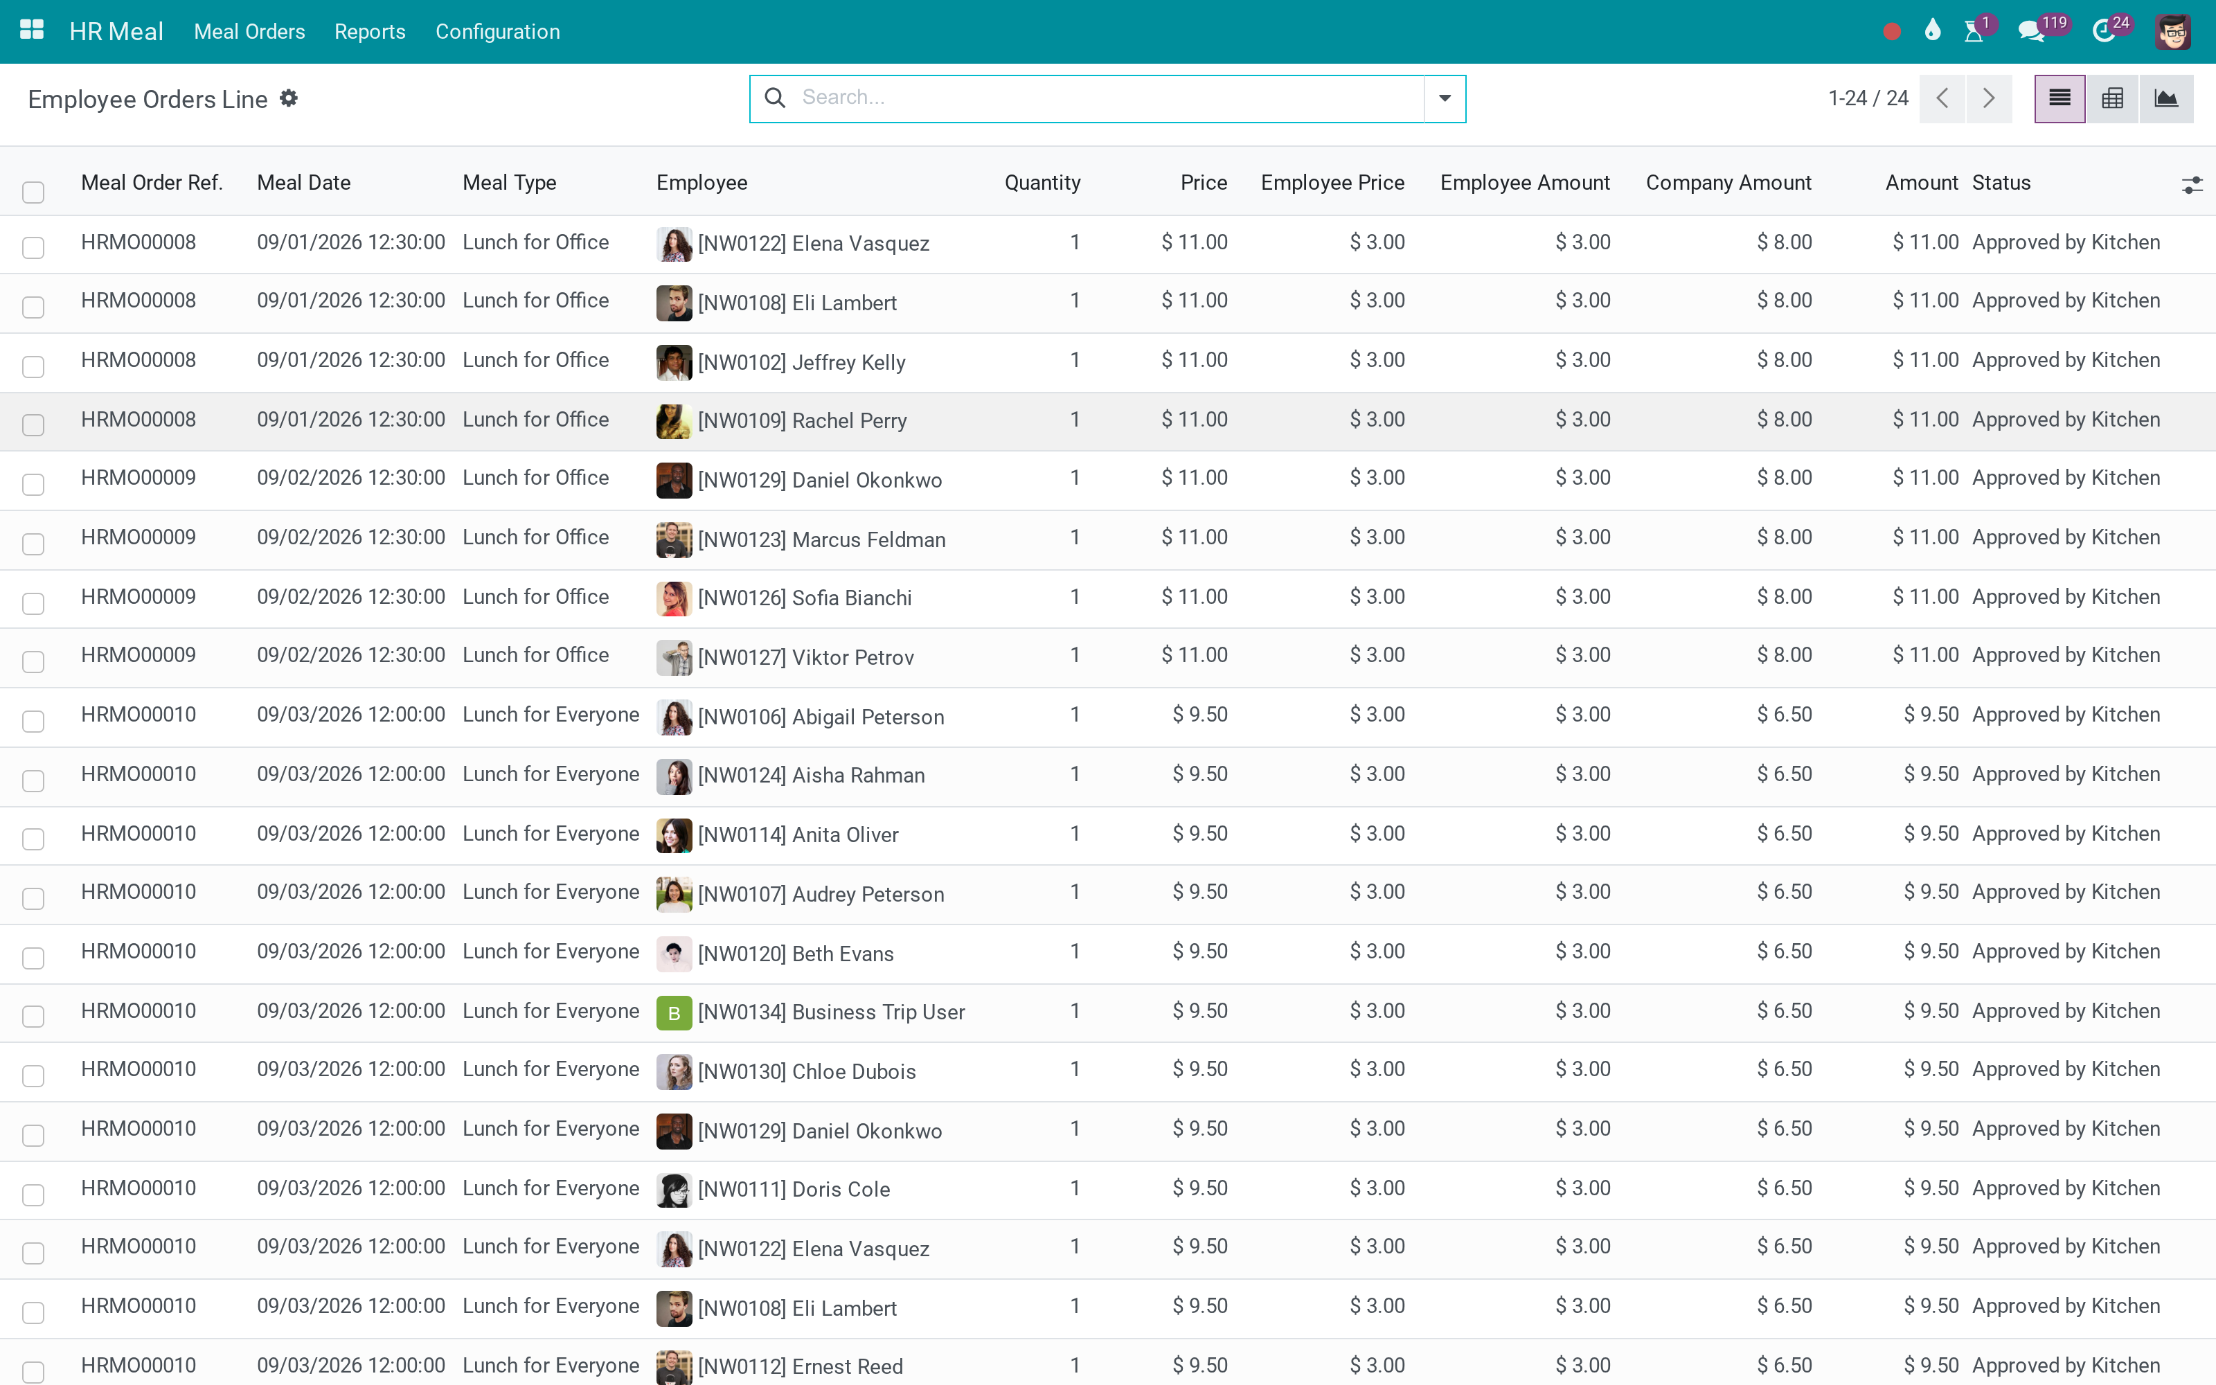The height and width of the screenshot is (1385, 2216).
Task: Click Chloe Dubois' avatar picture
Action: [x=674, y=1072]
